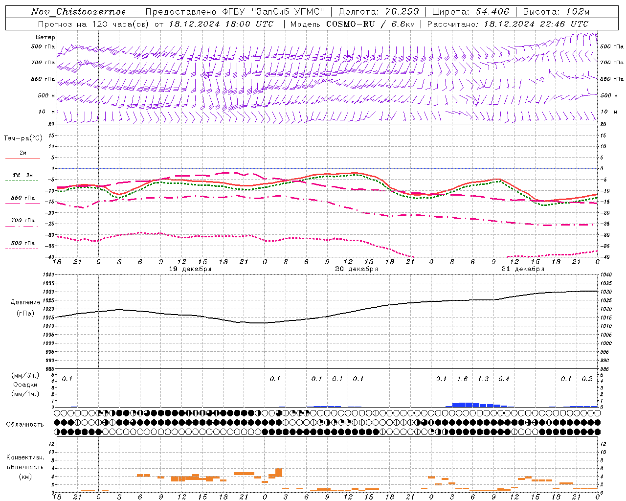Click the Облачность cloud cover label
This screenshot has width=626, height=501.
25,424
